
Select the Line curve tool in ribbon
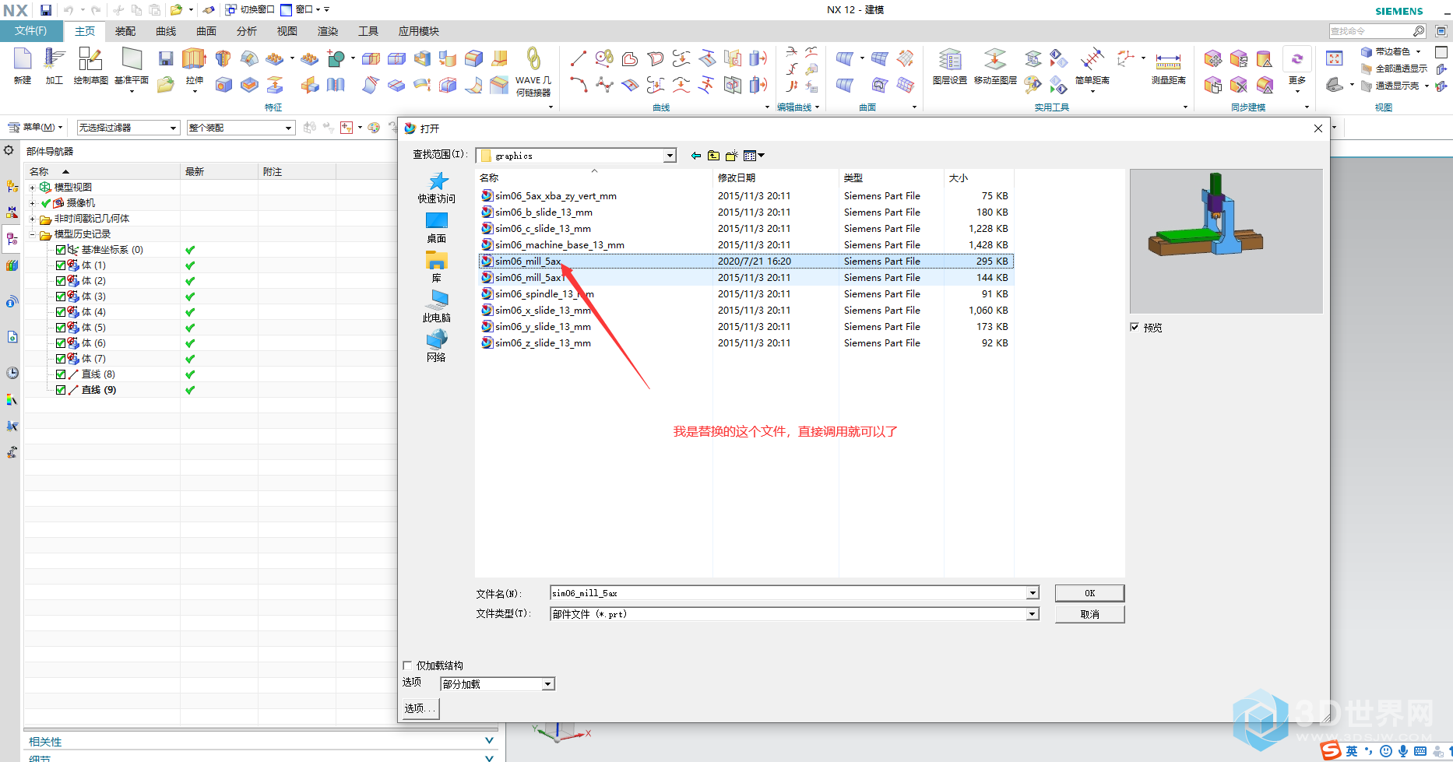pyautogui.click(x=578, y=58)
